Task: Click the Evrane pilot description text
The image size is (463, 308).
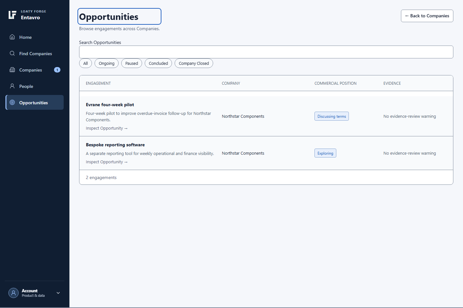Action: pyautogui.click(x=149, y=116)
